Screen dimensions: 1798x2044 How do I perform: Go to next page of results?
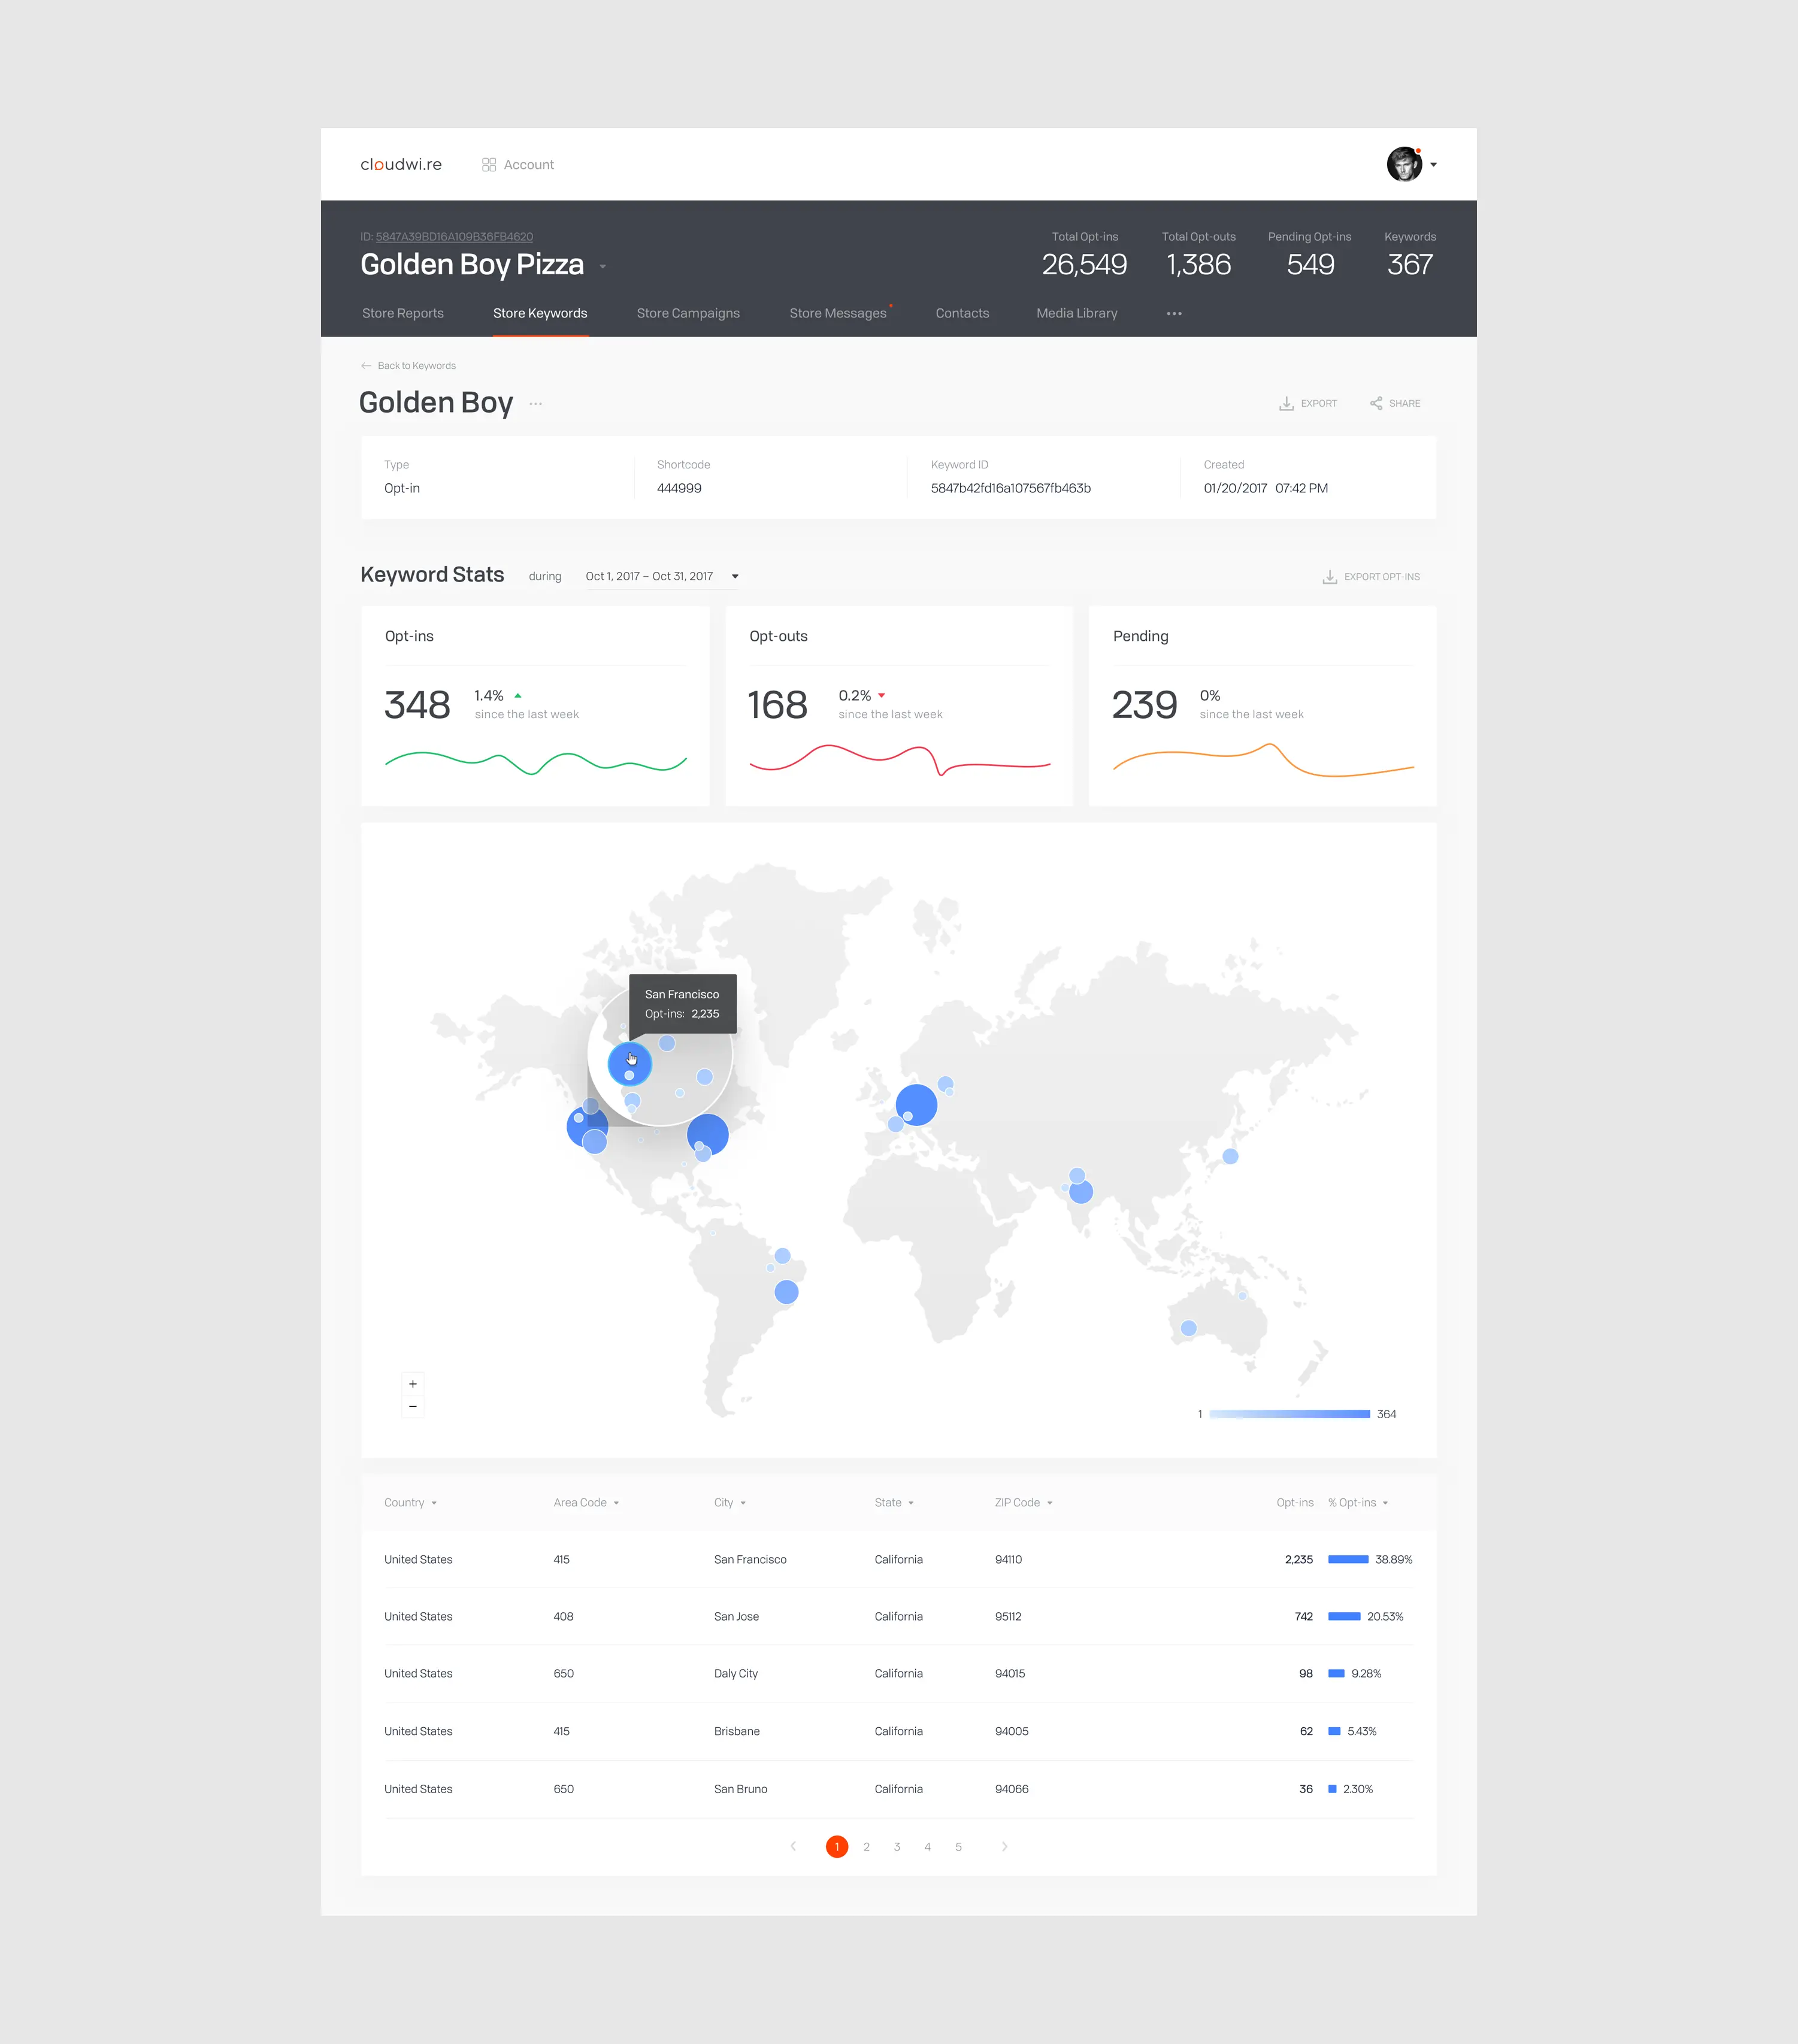coord(1004,1847)
